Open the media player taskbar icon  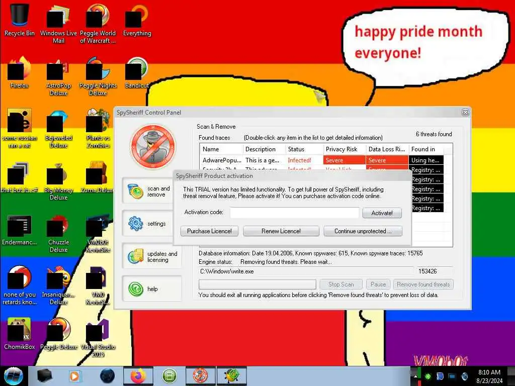74,376
